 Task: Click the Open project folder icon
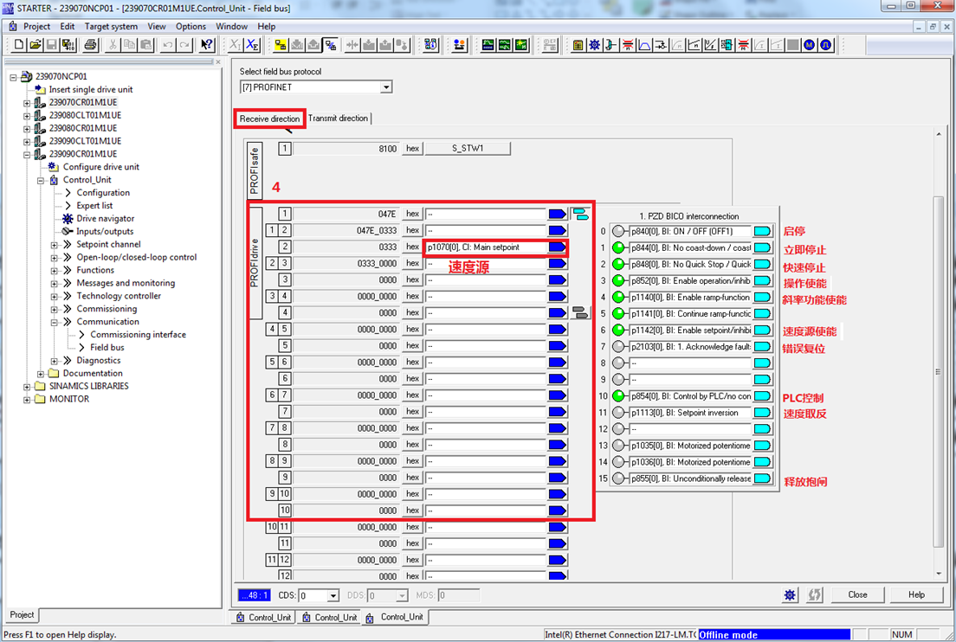point(36,45)
